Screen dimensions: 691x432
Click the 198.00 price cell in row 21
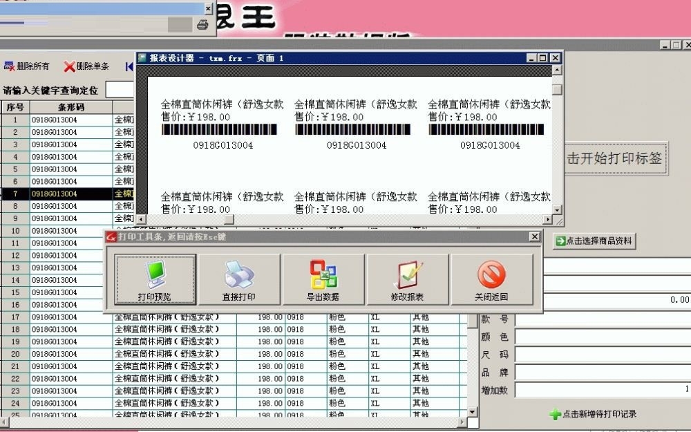[261, 367]
